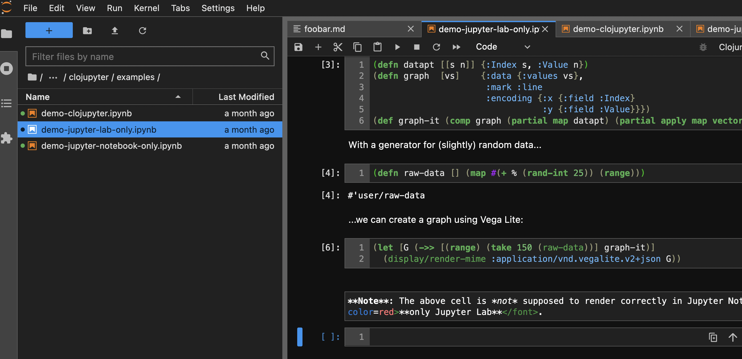Click the 'With a generator' markdown text

pos(445,145)
